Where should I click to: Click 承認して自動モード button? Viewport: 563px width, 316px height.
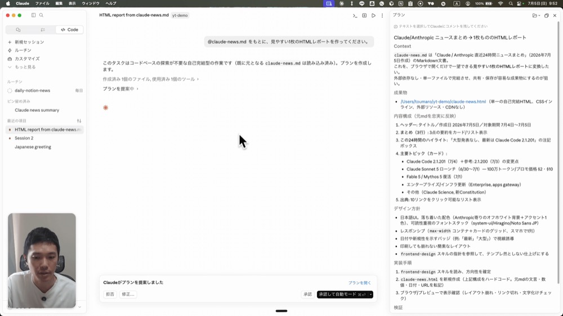342,294
